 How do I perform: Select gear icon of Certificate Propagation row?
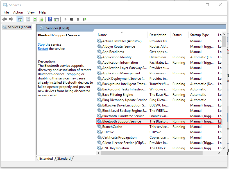click(99, 137)
